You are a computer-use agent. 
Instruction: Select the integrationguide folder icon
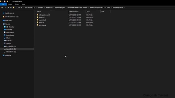[38, 15]
